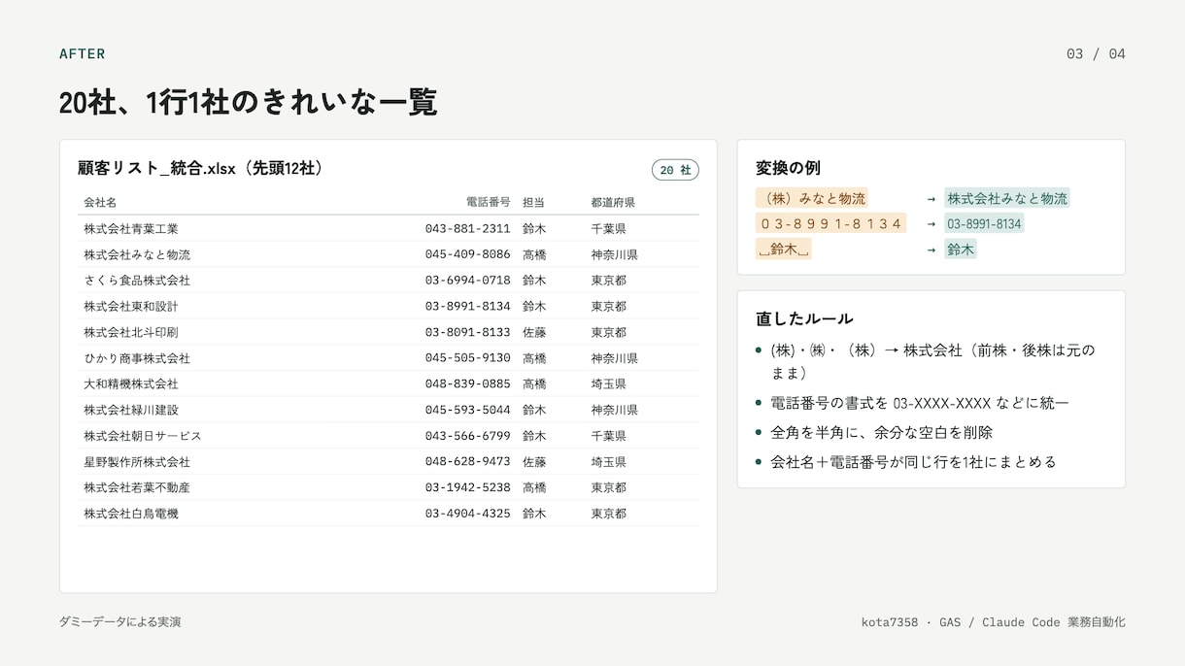Click the '変換の例' heading
The height and width of the screenshot is (666, 1185).
[788, 168]
